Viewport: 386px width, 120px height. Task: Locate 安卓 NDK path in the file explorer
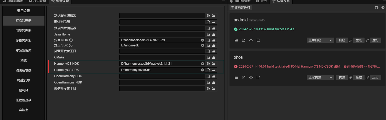point(208,40)
